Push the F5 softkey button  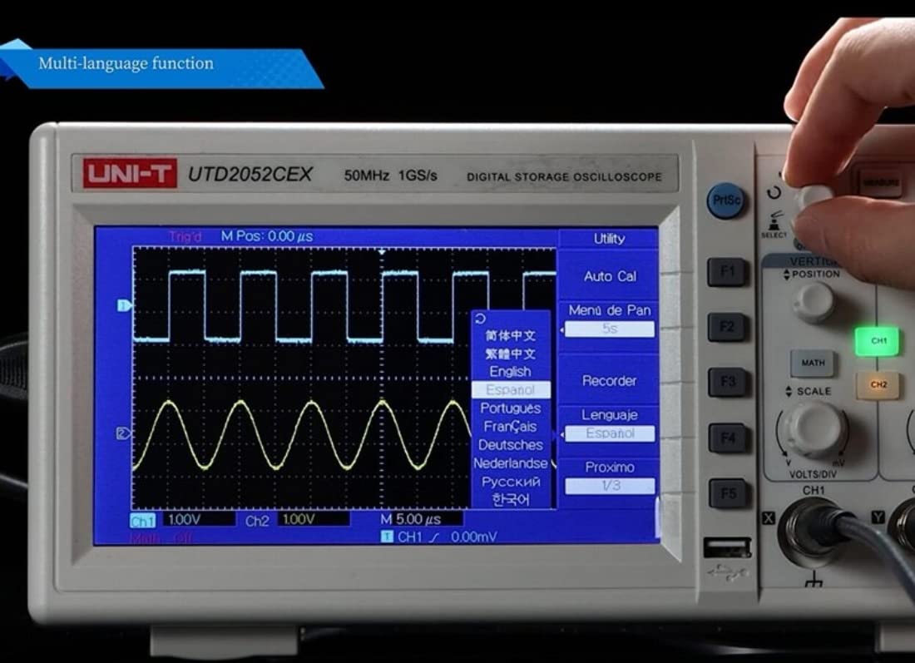click(x=729, y=494)
